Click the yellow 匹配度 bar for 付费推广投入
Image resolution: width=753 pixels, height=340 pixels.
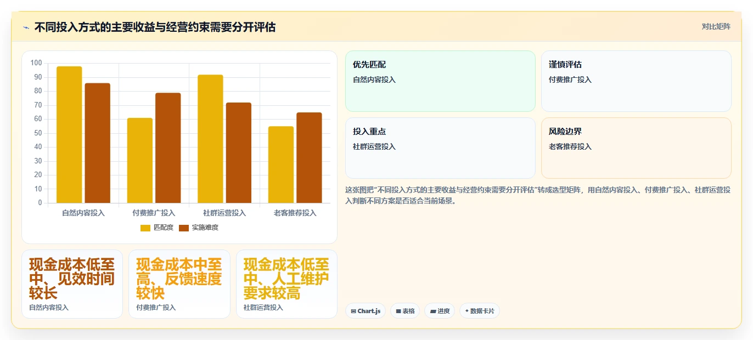click(x=140, y=161)
